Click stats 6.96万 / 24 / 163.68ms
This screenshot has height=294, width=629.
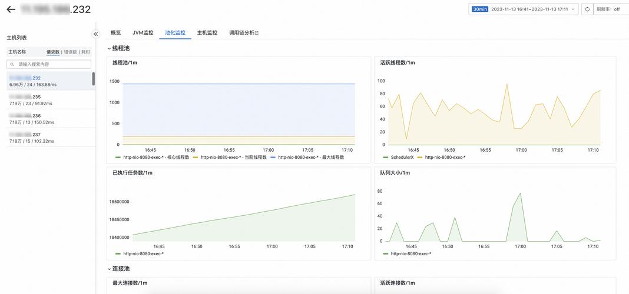pyautogui.click(x=32, y=85)
